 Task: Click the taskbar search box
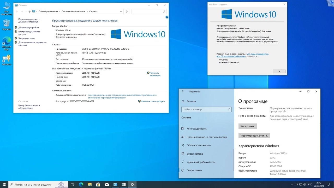coord(39,185)
